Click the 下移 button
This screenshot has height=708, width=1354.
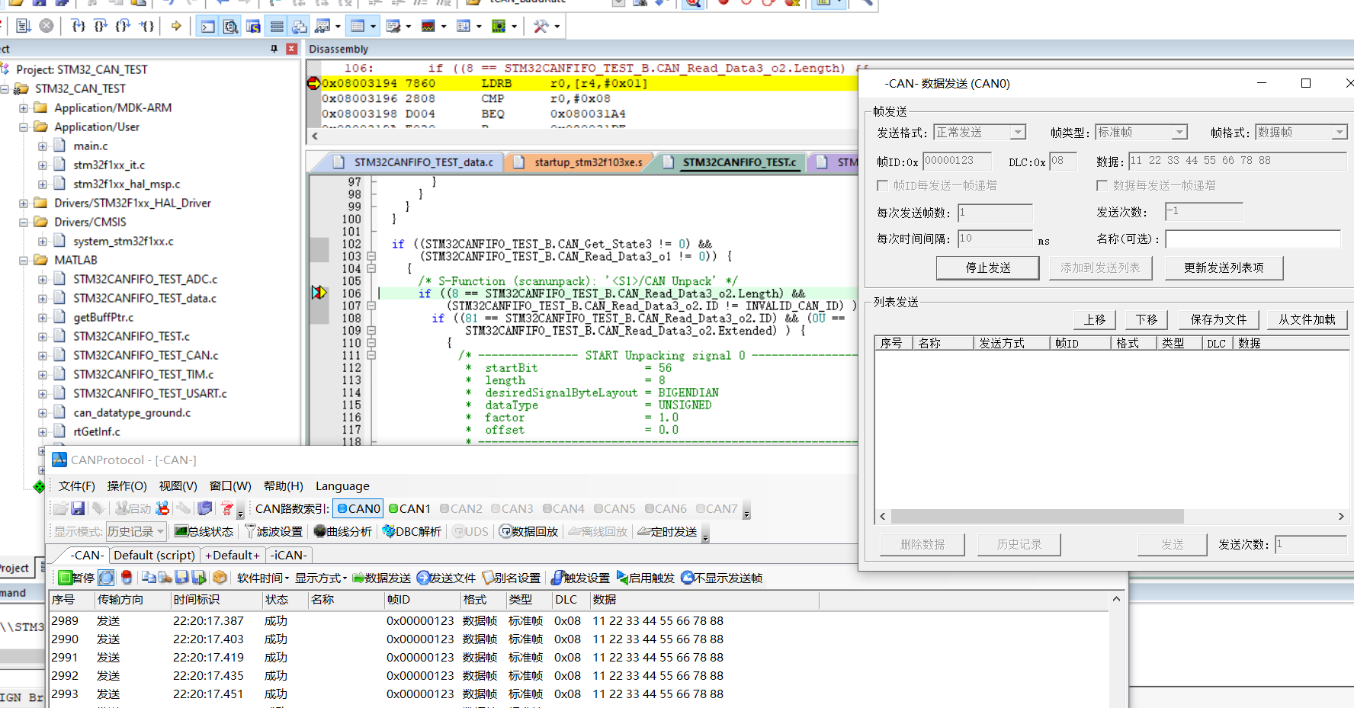(1146, 319)
